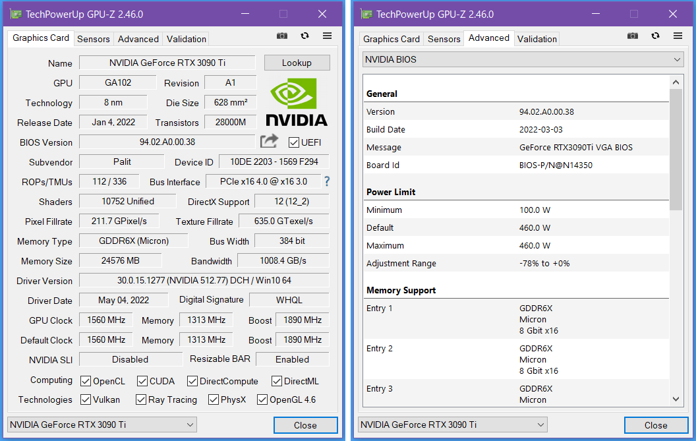This screenshot has width=696, height=441.
Task: Click the Power Limit Minimum 100.0 W row
Action: 516,210
